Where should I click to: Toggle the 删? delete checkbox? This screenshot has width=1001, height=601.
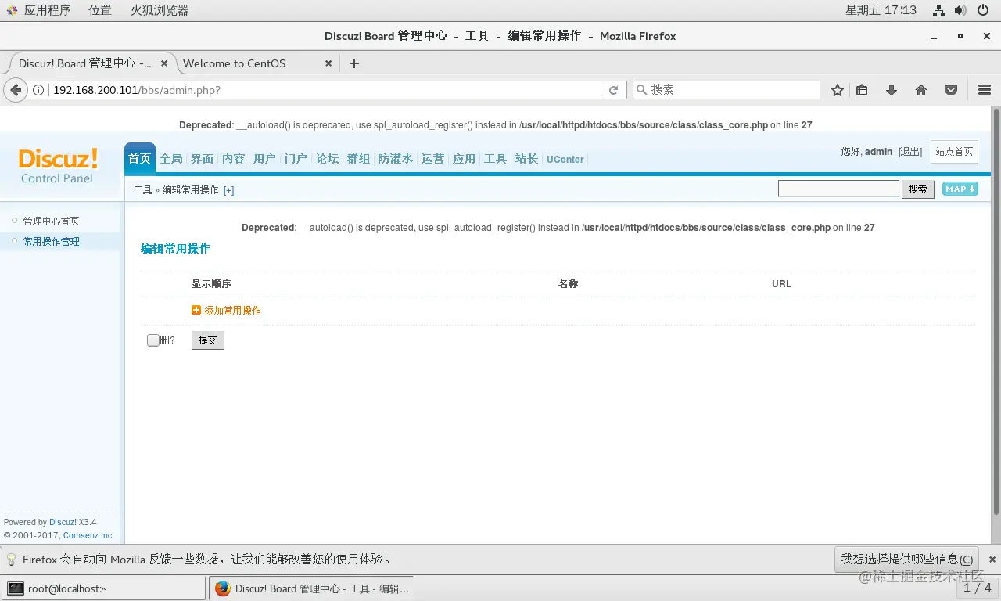click(x=153, y=340)
